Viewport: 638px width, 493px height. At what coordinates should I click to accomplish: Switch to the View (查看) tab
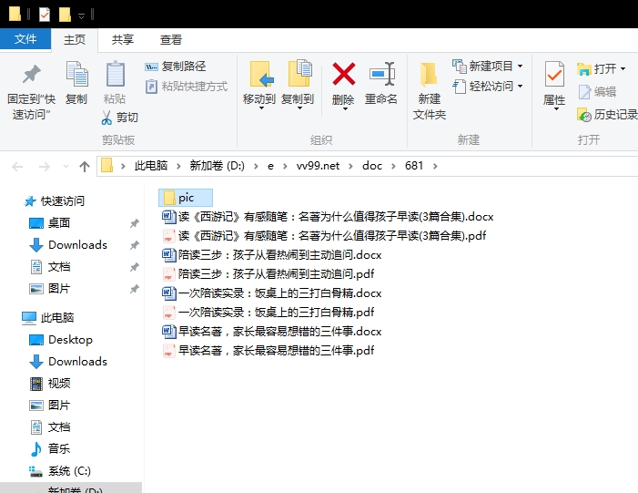pos(171,40)
